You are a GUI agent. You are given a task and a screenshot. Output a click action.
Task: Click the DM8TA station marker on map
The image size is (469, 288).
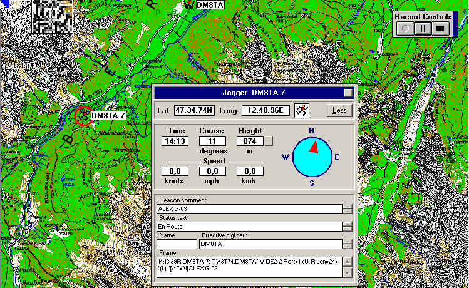[190, 5]
